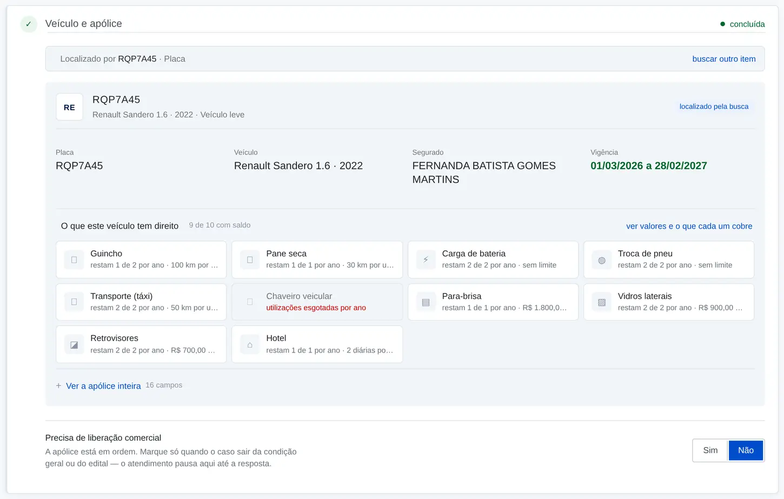
Task: Click the Para-brisa windshield icon
Action: click(426, 302)
